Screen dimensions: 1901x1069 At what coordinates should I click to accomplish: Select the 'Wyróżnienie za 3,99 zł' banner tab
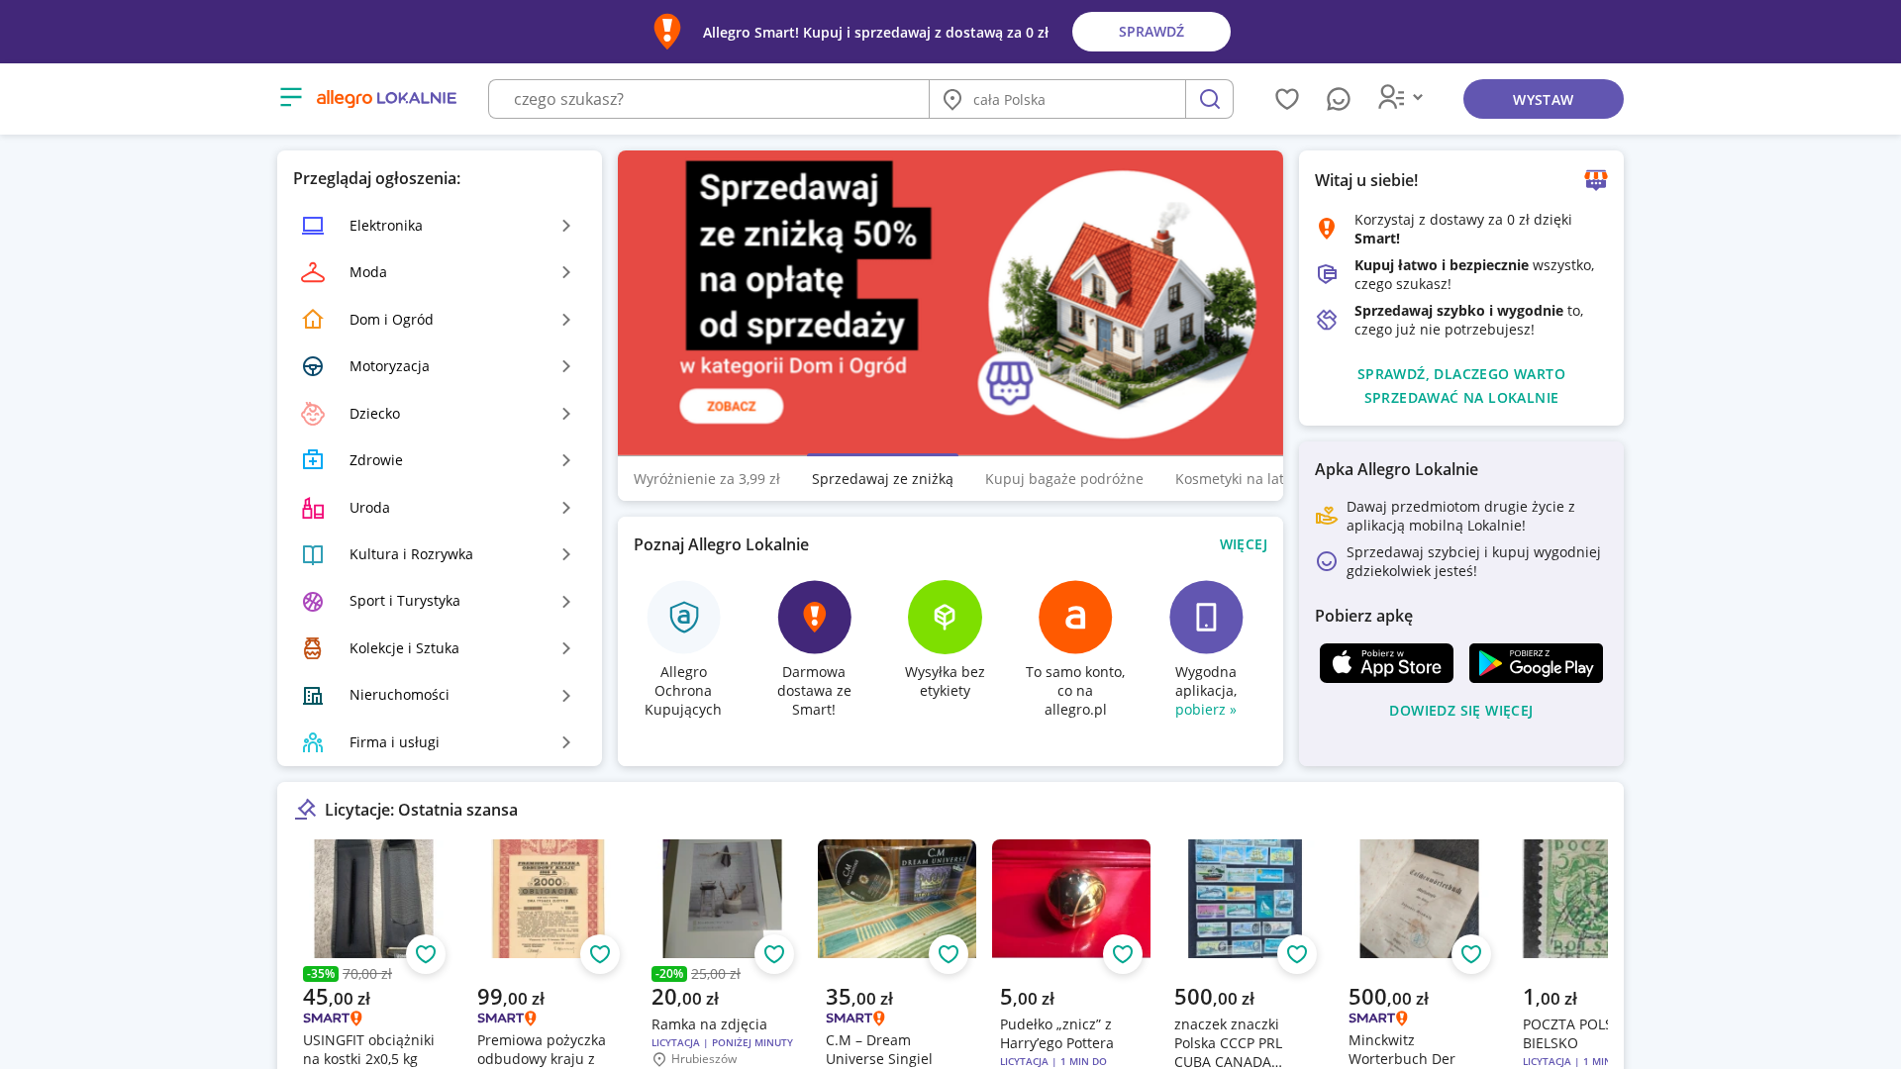707,479
